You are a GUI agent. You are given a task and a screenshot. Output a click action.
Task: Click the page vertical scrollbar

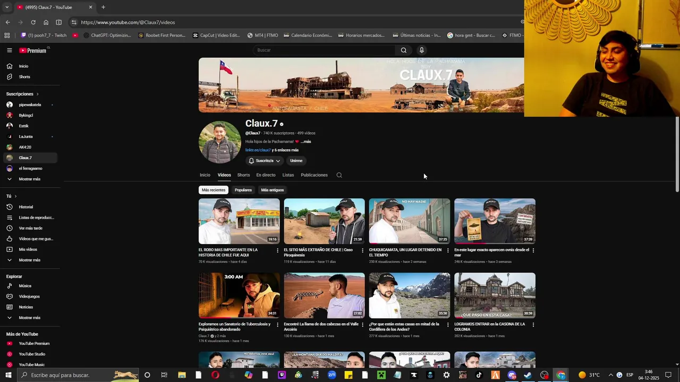coord(677,154)
